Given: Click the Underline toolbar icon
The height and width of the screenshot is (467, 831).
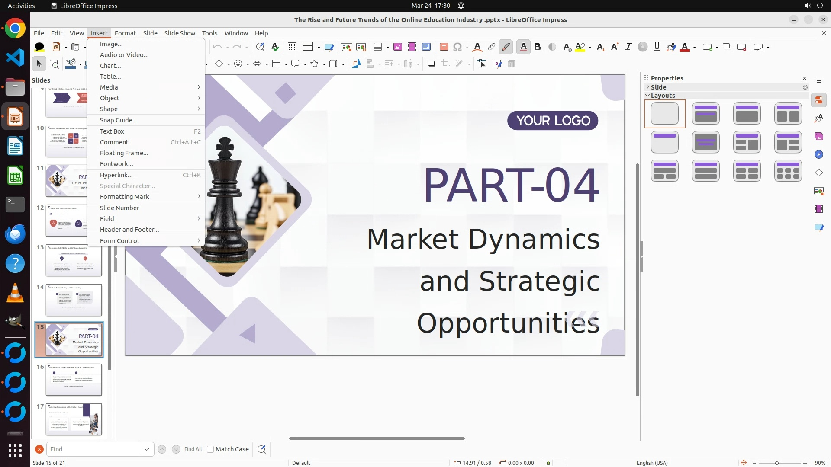Looking at the screenshot, I should 657,47.
